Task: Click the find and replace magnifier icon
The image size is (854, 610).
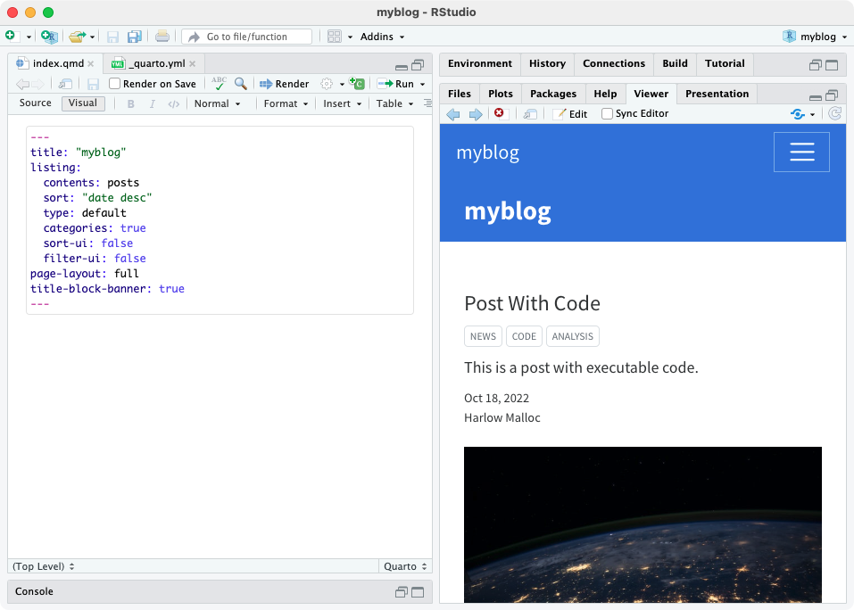Action: [x=240, y=84]
